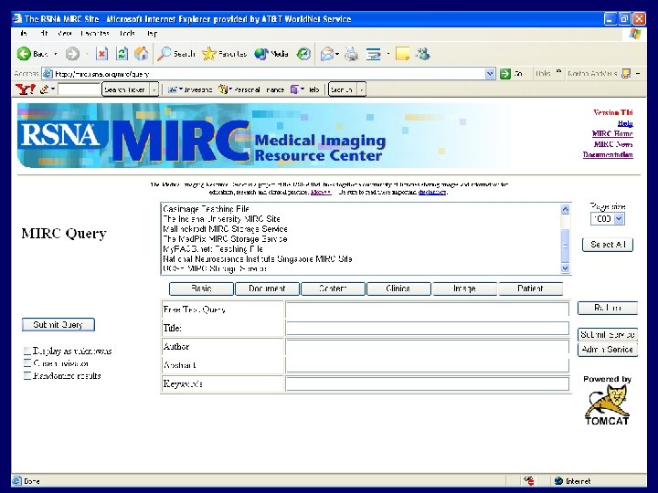Click the Keywords input field
Image resolution: width=658 pixels, height=493 pixels.
427,383
